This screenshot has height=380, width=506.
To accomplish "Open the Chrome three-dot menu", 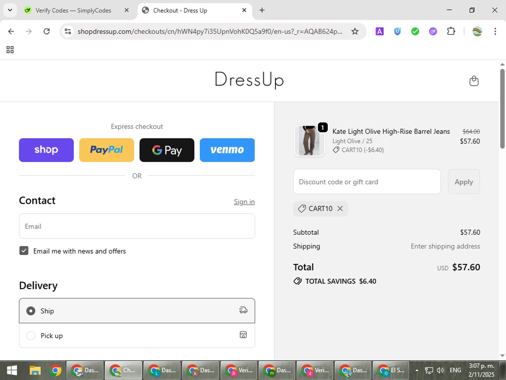I will [495, 31].
